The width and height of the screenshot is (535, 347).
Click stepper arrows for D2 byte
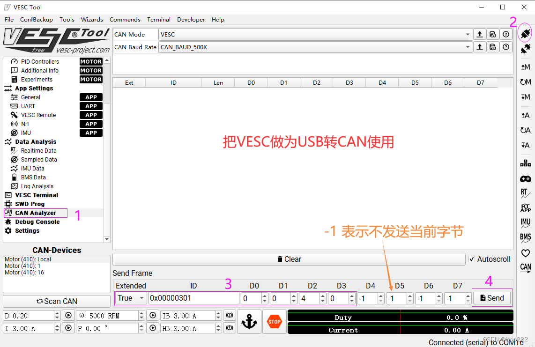(x=323, y=298)
